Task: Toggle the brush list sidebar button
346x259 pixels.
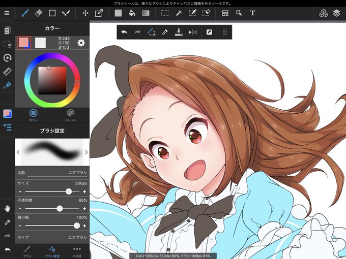Action: (x=7, y=127)
